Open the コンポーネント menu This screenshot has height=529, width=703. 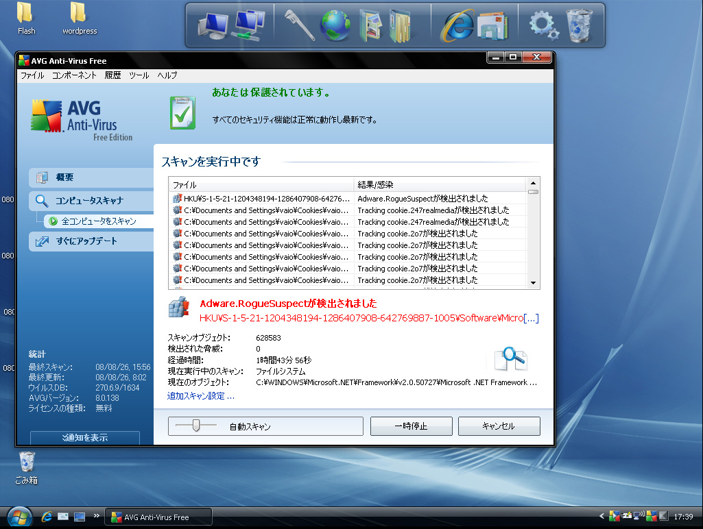pyautogui.click(x=74, y=75)
